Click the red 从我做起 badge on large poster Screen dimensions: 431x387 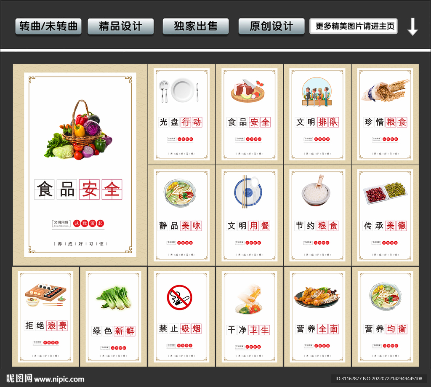point(88,223)
